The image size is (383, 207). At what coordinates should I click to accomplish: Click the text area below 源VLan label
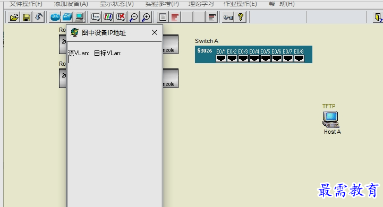[114, 132]
